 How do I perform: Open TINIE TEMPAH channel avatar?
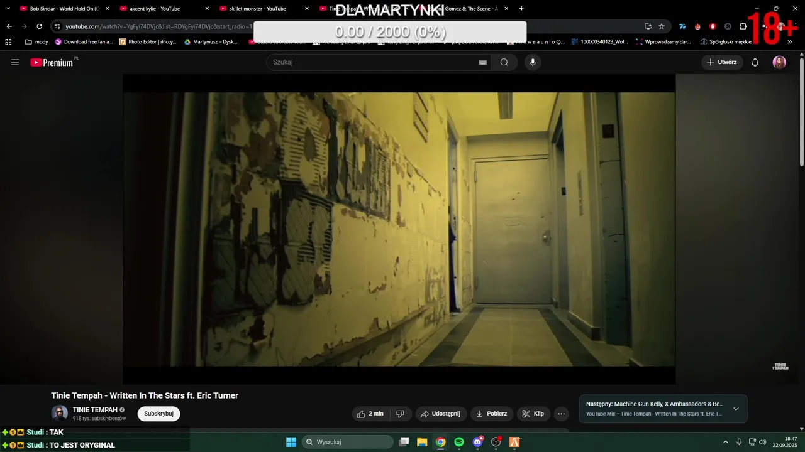click(59, 413)
